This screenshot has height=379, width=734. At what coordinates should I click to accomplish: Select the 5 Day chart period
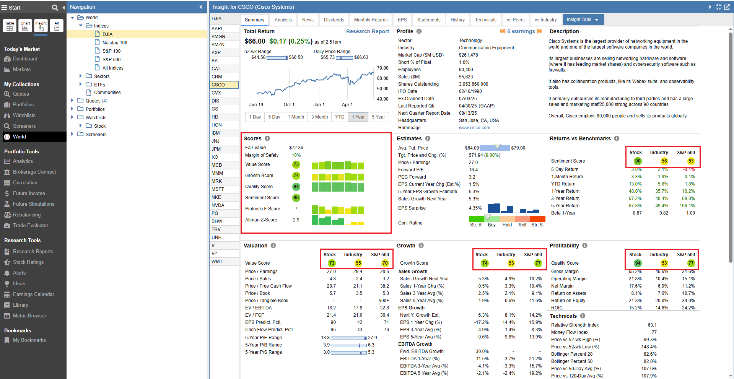(274, 117)
